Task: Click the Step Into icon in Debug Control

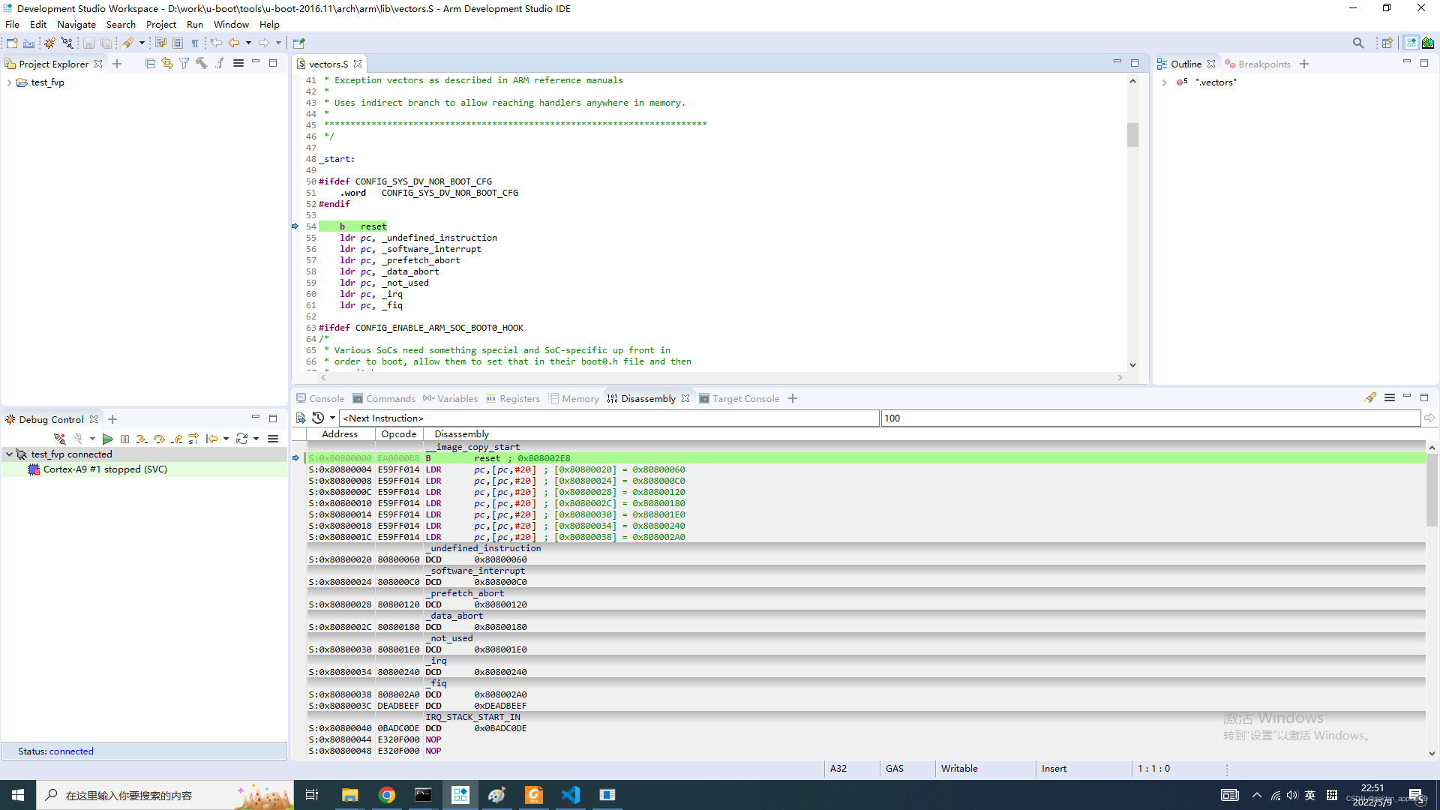Action: (x=142, y=439)
